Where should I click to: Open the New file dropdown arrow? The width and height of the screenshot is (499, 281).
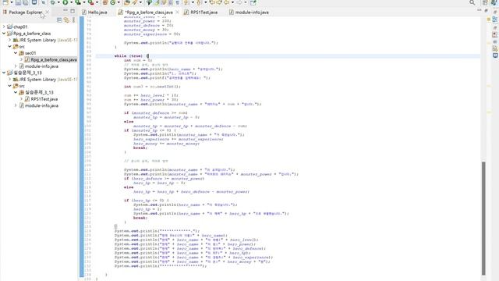pyautogui.click(x=12, y=2)
